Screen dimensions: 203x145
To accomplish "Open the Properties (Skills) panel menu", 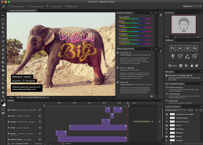I will [x=155, y=13].
